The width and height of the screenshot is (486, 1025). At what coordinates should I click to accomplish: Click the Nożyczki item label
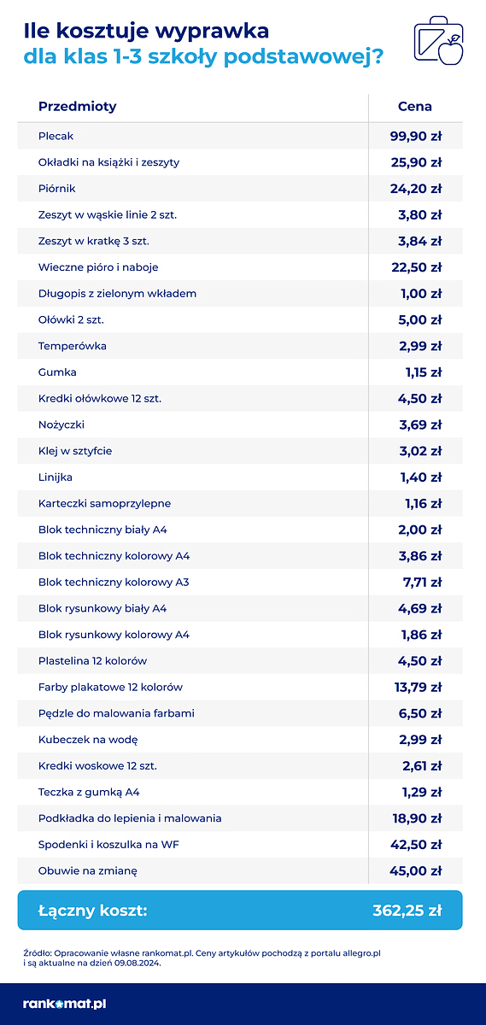click(x=61, y=425)
